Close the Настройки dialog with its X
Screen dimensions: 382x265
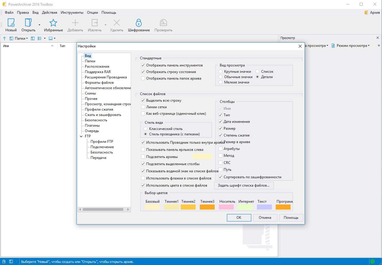300,46
